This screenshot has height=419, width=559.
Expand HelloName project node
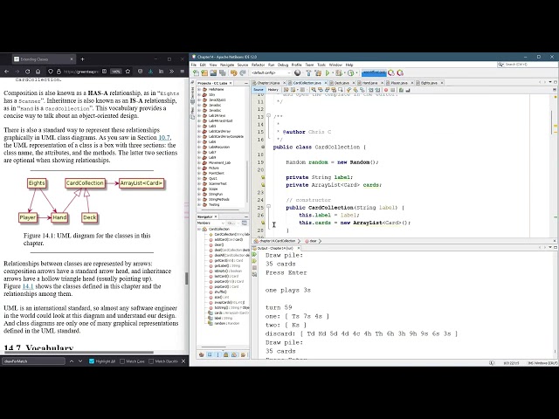(199, 89)
